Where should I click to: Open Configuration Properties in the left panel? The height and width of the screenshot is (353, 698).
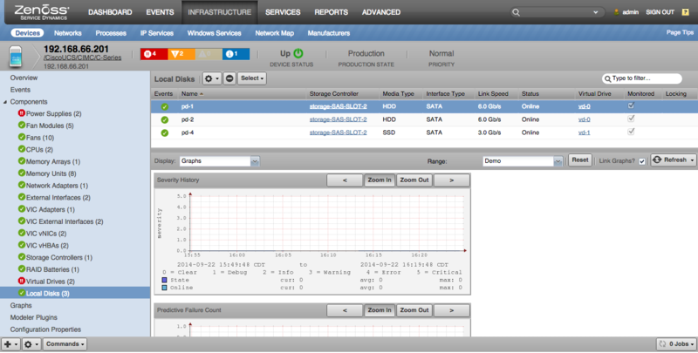(45, 329)
